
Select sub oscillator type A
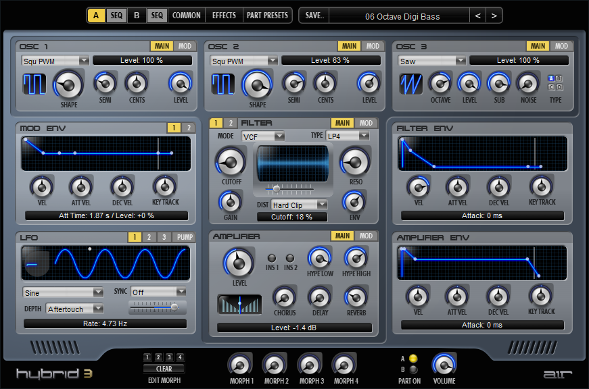[551, 79]
